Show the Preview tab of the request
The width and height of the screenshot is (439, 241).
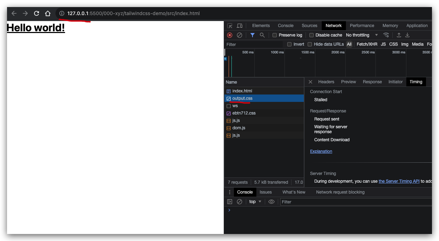348,82
